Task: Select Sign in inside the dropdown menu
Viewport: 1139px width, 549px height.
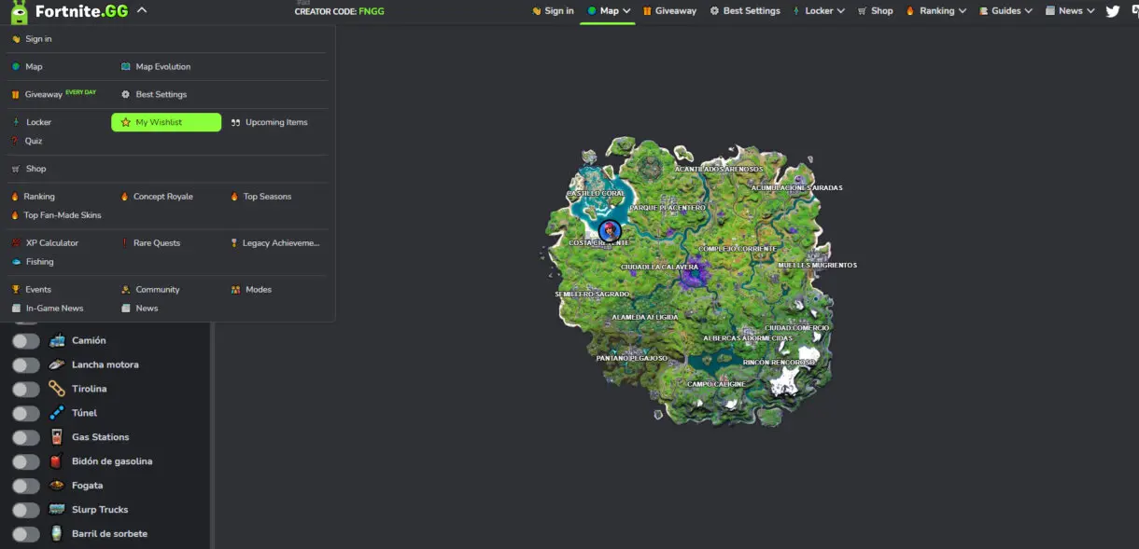Action: click(x=32, y=39)
